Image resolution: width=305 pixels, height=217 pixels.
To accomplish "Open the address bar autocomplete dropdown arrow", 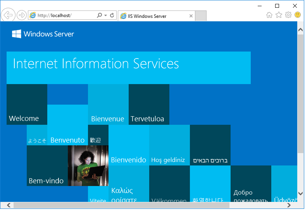I will click(x=106, y=15).
